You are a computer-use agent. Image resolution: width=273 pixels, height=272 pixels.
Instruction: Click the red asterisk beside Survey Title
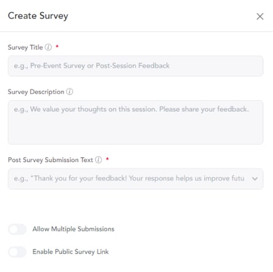(57, 46)
